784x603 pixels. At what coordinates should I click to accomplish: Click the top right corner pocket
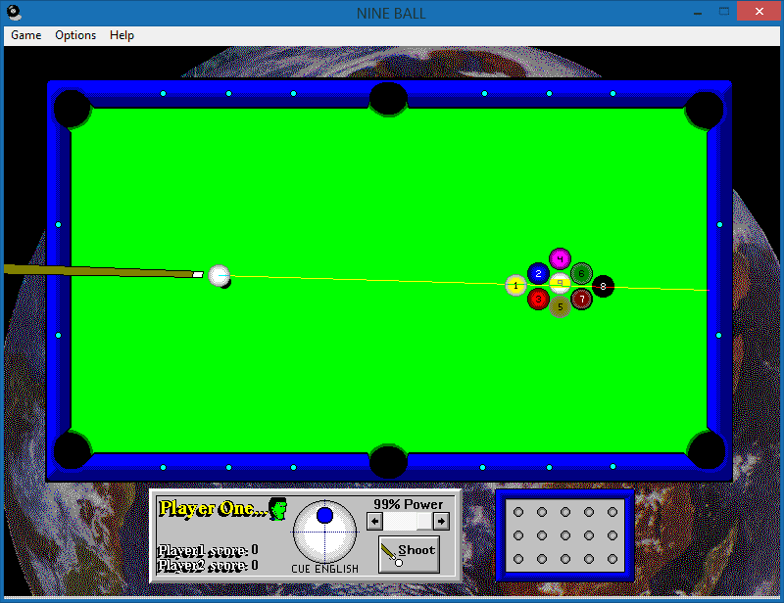[x=705, y=110]
